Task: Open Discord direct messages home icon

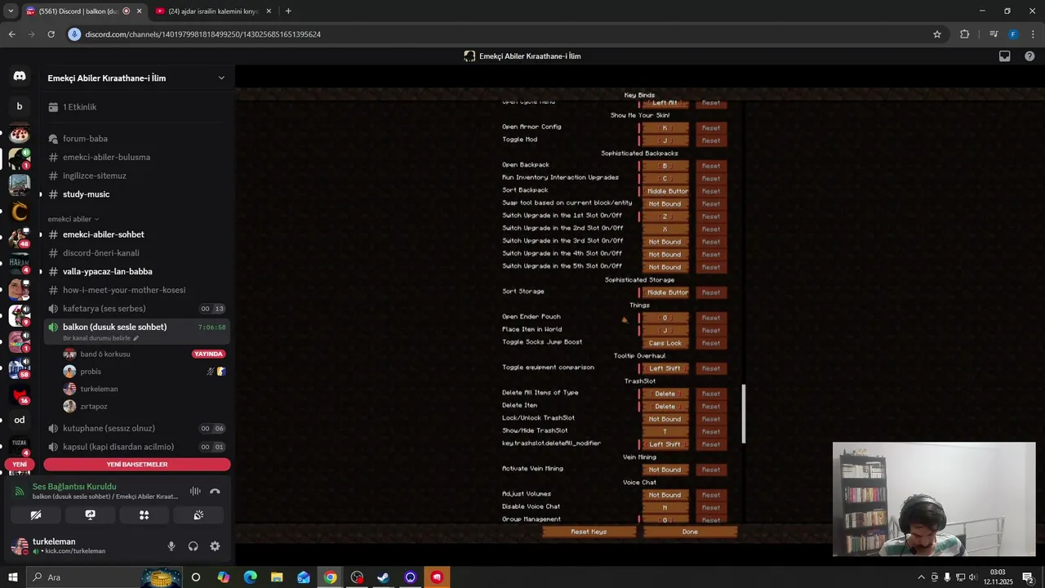Action: click(20, 76)
